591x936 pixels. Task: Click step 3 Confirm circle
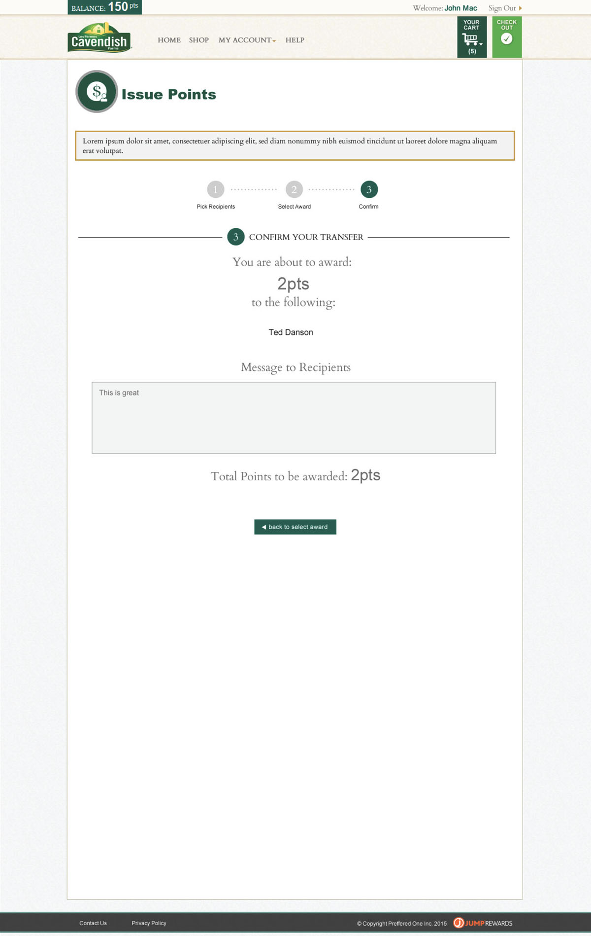tap(369, 189)
